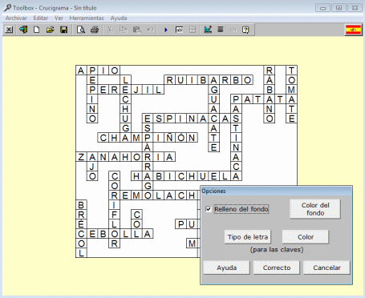Click the exit door icon in the toolbar
Screen dimensions: 365x298
coord(23,30)
